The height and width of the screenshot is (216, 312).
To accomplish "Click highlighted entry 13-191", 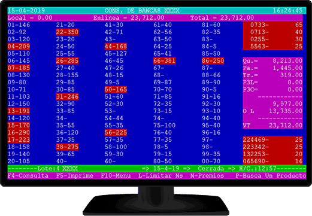I will [19, 111].
